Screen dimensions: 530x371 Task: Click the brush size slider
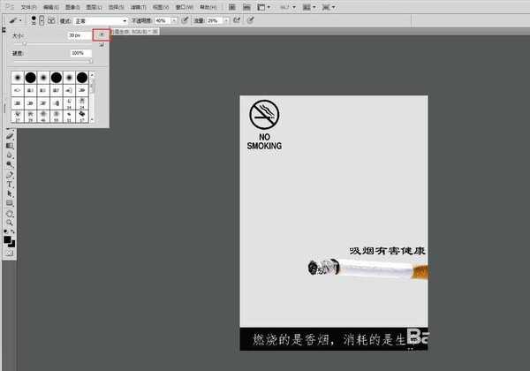25,42
